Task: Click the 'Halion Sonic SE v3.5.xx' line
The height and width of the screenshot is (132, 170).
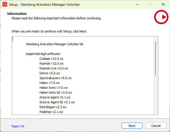Action: [56, 92]
